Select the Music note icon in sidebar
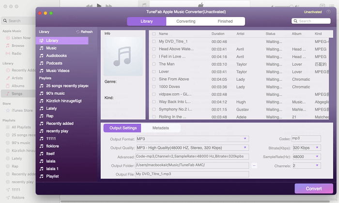Image resolution: width=339 pixels, height=203 pixels. coord(41,48)
